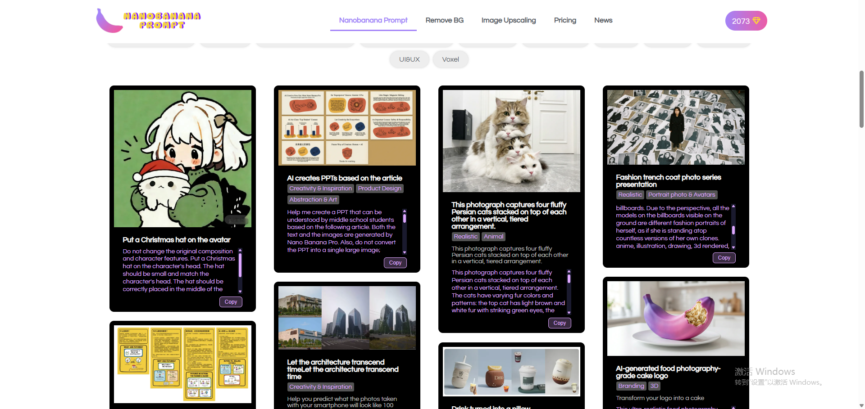Copy the Christmas hat avatar prompt
Image resolution: width=865 pixels, height=409 pixels.
[231, 302]
